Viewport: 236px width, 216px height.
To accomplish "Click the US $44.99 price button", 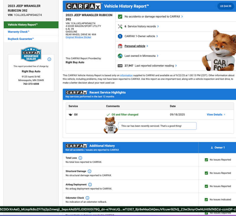I will pos(226,6).
